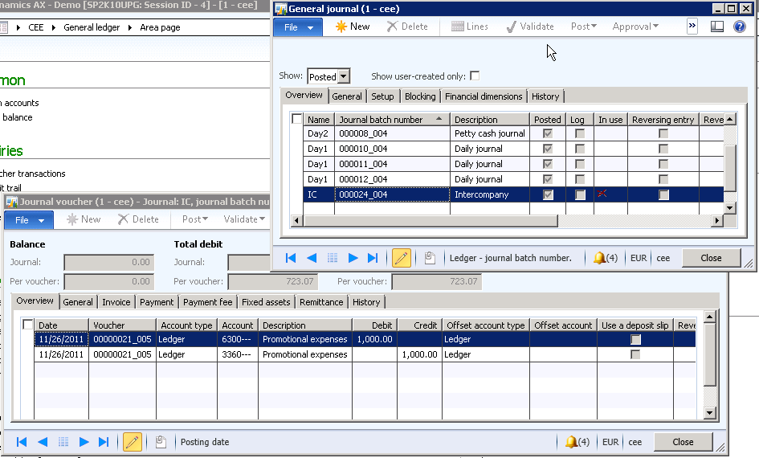The height and width of the screenshot is (458, 759).
Task: Go to first record in General journal
Action: (291, 258)
